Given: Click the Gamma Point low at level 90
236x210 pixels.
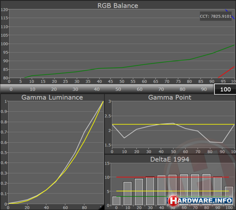Looking at the screenshot, I should pos(222,143).
